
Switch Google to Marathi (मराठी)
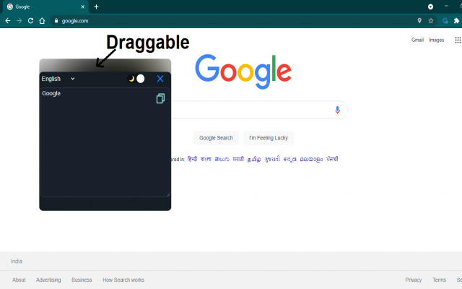[x=238, y=159]
